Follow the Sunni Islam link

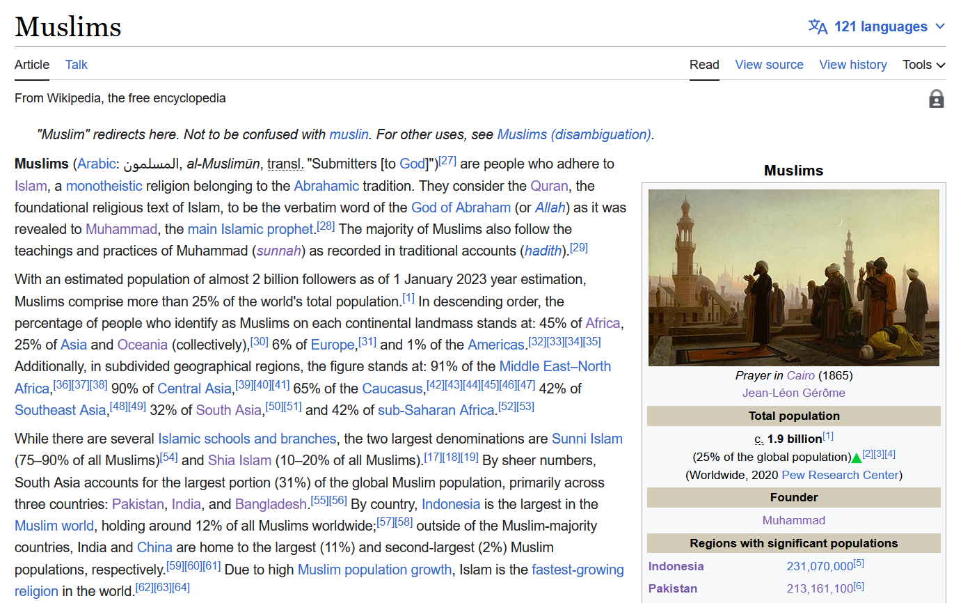587,439
